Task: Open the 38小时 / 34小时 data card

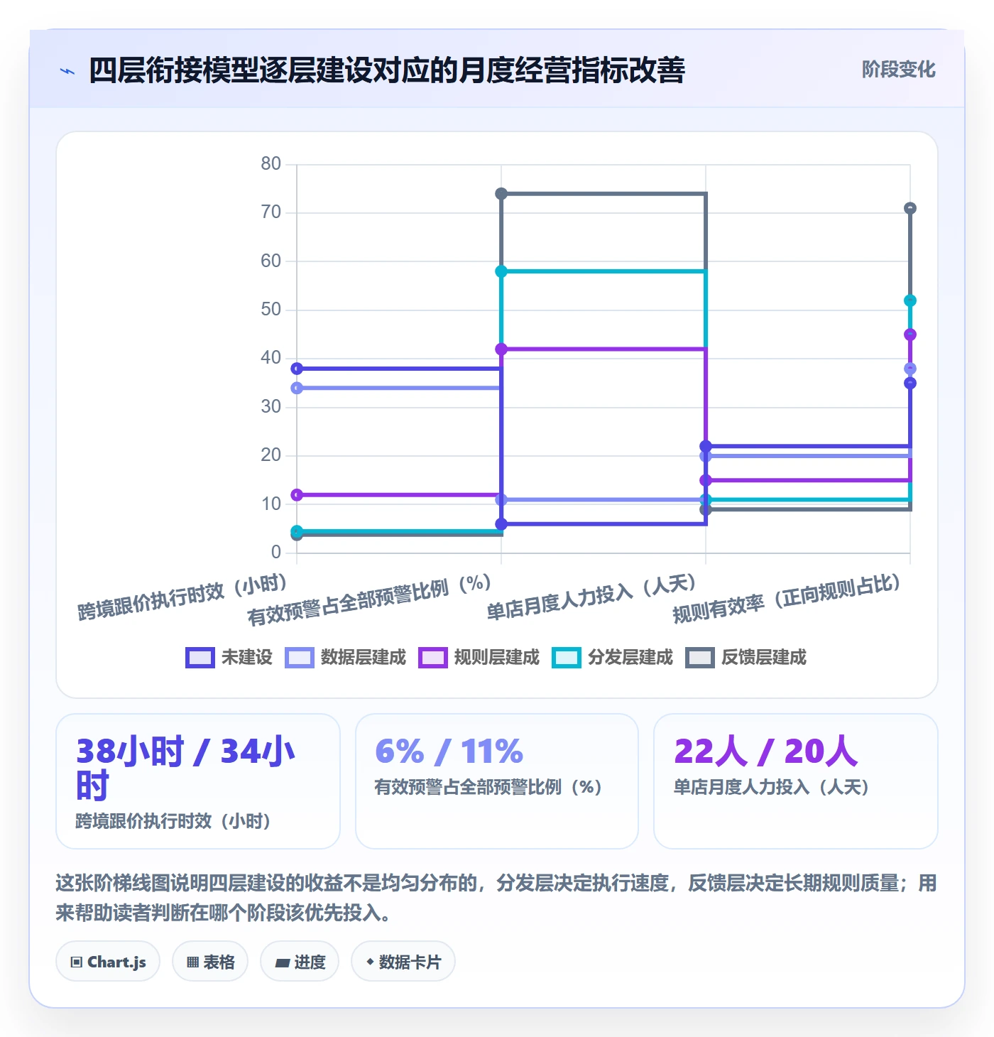Action: [x=198, y=781]
